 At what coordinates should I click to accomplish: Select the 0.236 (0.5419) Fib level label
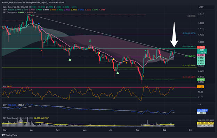click(x=189, y=77)
